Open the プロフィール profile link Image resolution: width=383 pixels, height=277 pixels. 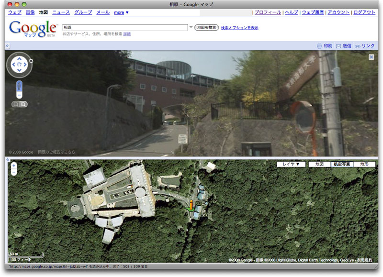coord(268,12)
